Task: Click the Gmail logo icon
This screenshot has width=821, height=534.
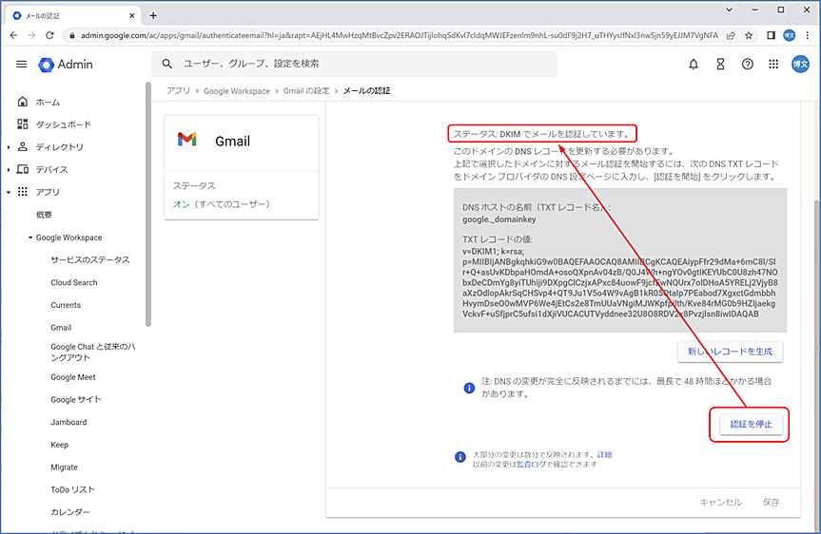Action: [186, 140]
